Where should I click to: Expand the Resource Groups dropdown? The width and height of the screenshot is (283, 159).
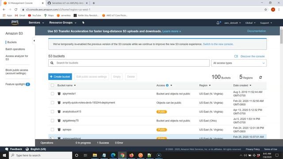pos(63,23)
